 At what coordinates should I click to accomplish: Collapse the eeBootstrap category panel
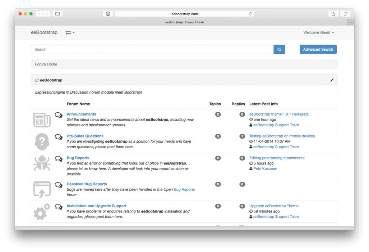pos(332,80)
